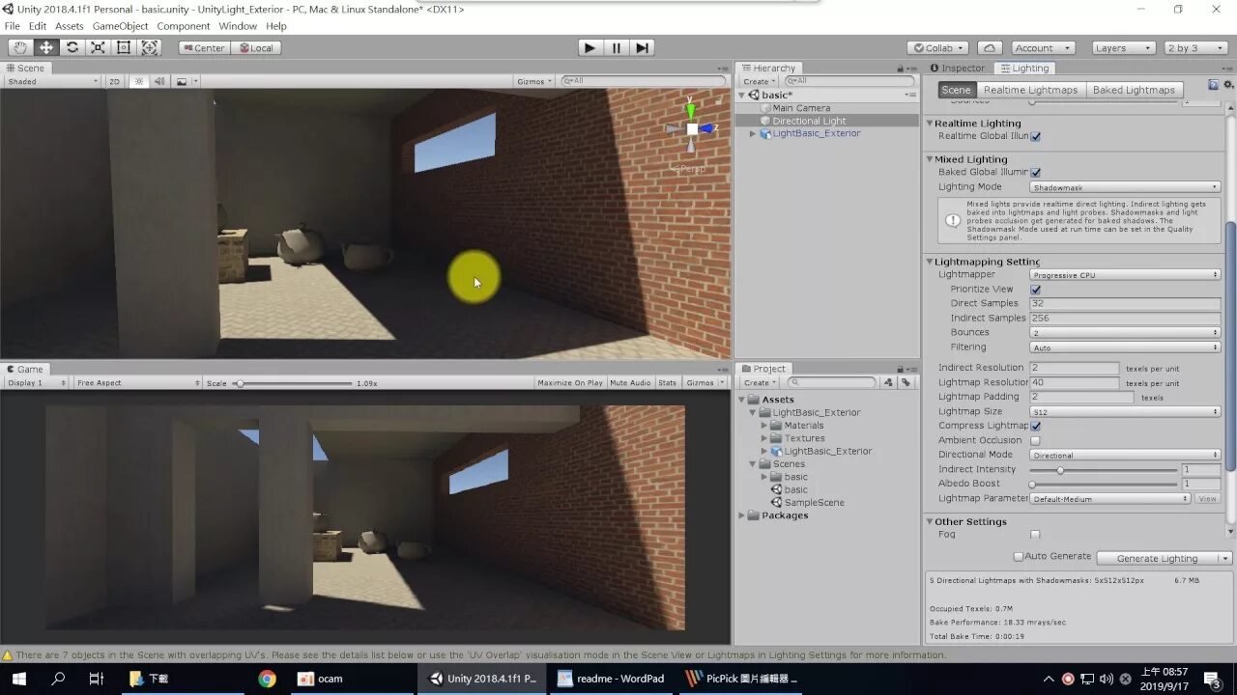Toggle Baked Global Illumination checkbox
Screen dimensions: 1237x695
pos(1035,172)
